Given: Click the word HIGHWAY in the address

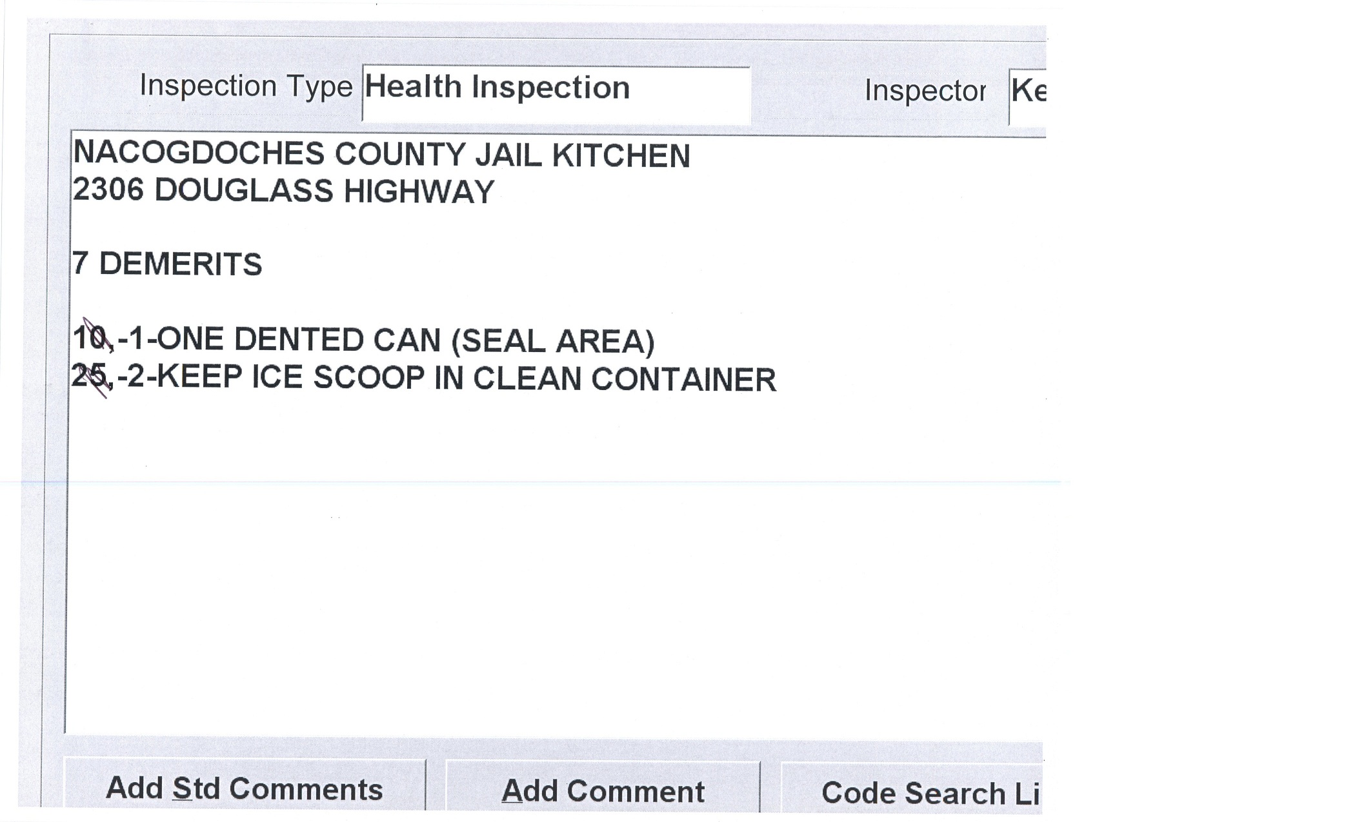Looking at the screenshot, I should (x=419, y=191).
